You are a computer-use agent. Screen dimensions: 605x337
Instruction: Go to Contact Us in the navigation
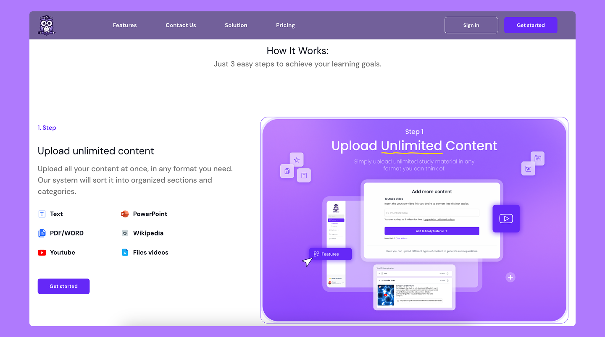[x=181, y=25]
